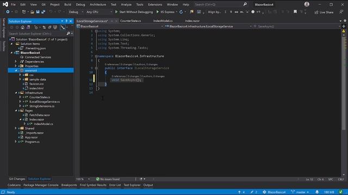The height and width of the screenshot is (195, 348).
Task: Collapse the wwwroot folder
Action: [16, 70]
